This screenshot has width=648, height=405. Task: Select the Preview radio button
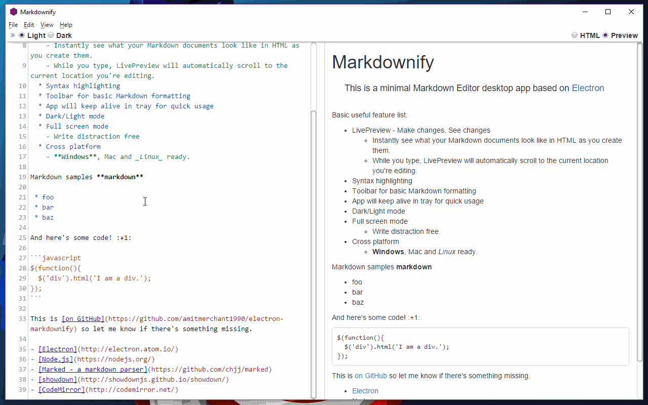click(605, 35)
